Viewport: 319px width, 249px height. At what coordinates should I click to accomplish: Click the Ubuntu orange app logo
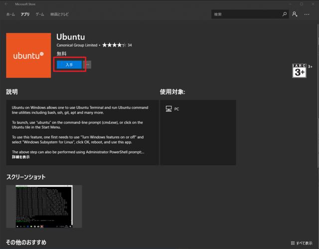tap(28, 55)
